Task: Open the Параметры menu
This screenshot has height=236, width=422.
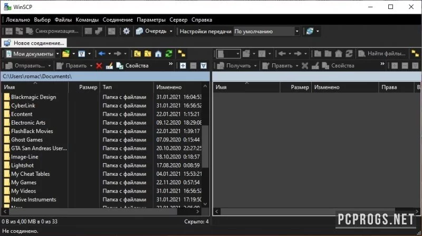Action: [151, 20]
